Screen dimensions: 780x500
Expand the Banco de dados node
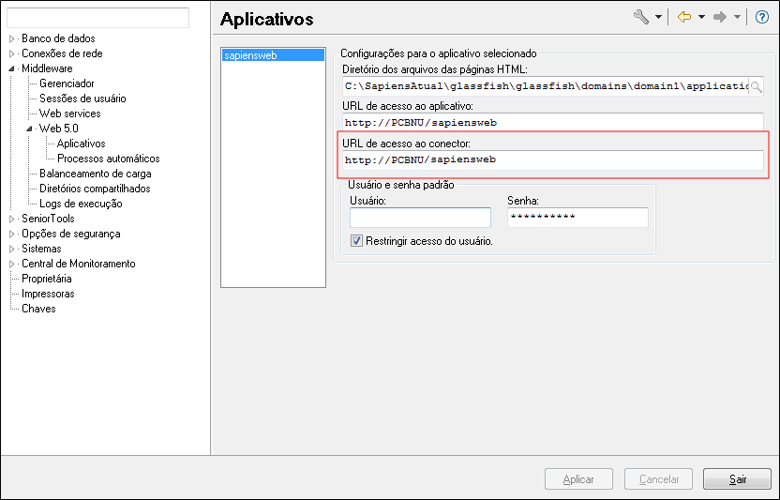[12, 38]
